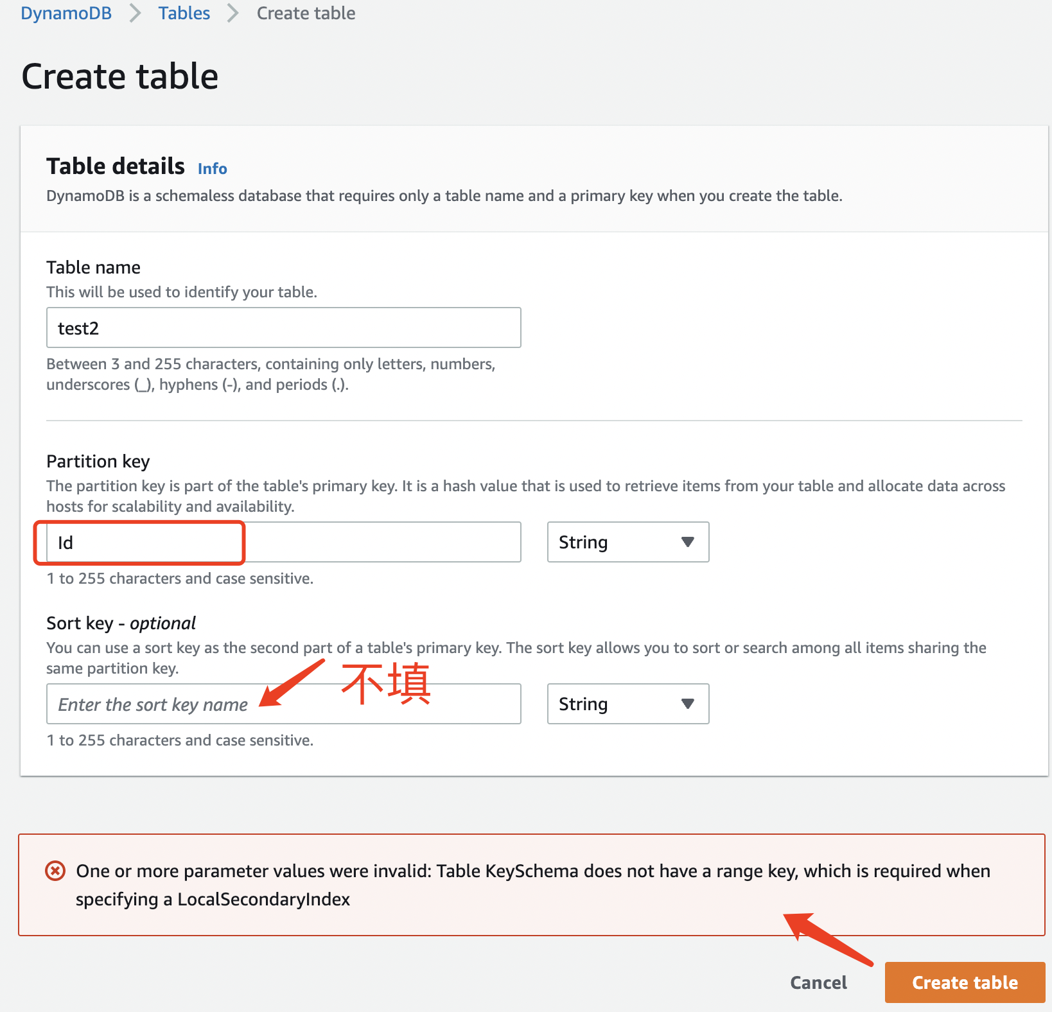The height and width of the screenshot is (1012, 1052).
Task: Focus the Table name field containing test2
Action: [284, 328]
